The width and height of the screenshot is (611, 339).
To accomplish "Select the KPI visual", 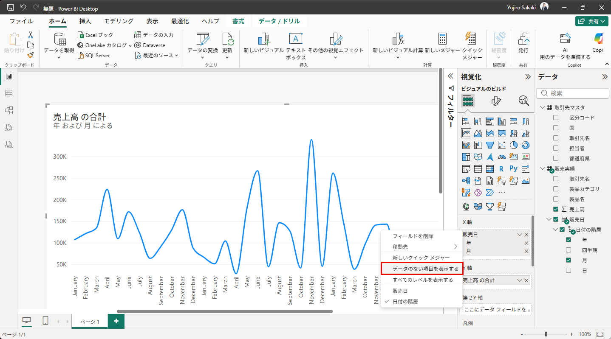I will pos(525,157).
